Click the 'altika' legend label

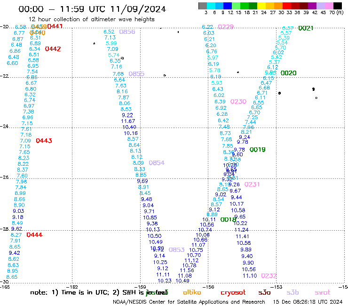pyautogui.click(x=192, y=292)
